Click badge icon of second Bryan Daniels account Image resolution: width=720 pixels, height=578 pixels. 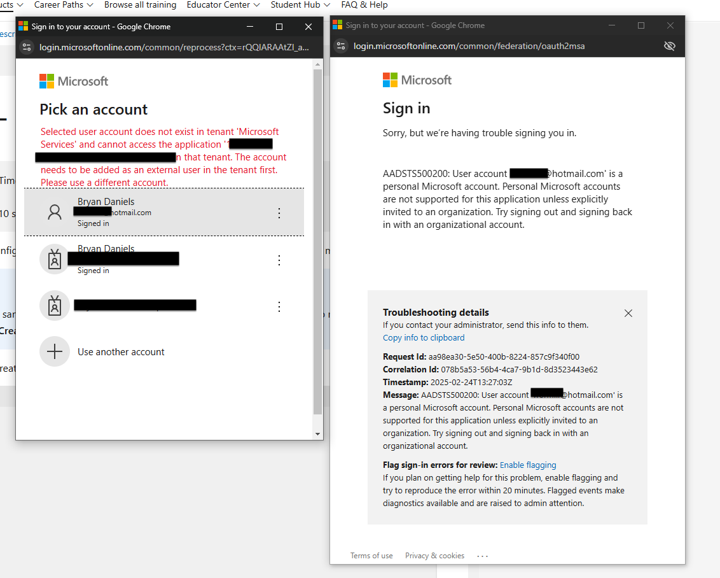pos(55,259)
